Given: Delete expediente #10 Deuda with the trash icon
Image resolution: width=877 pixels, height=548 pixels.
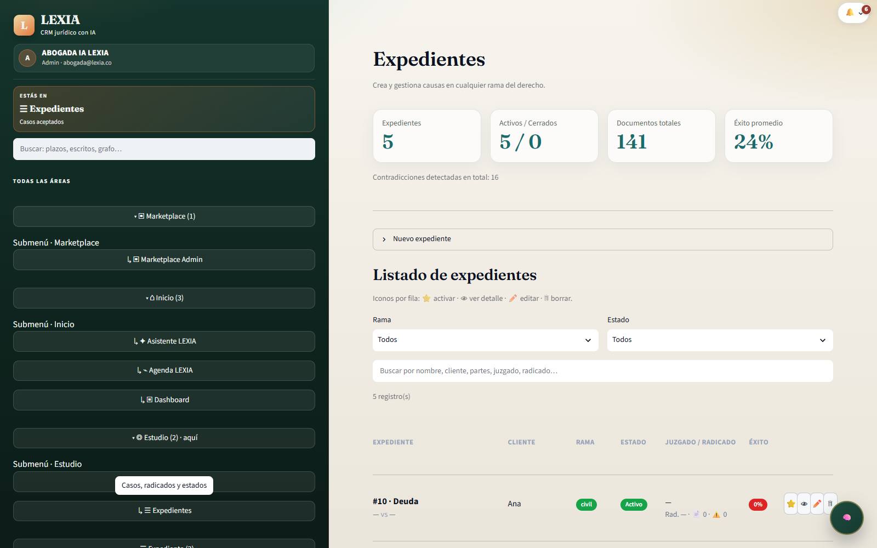Looking at the screenshot, I should 830,504.
